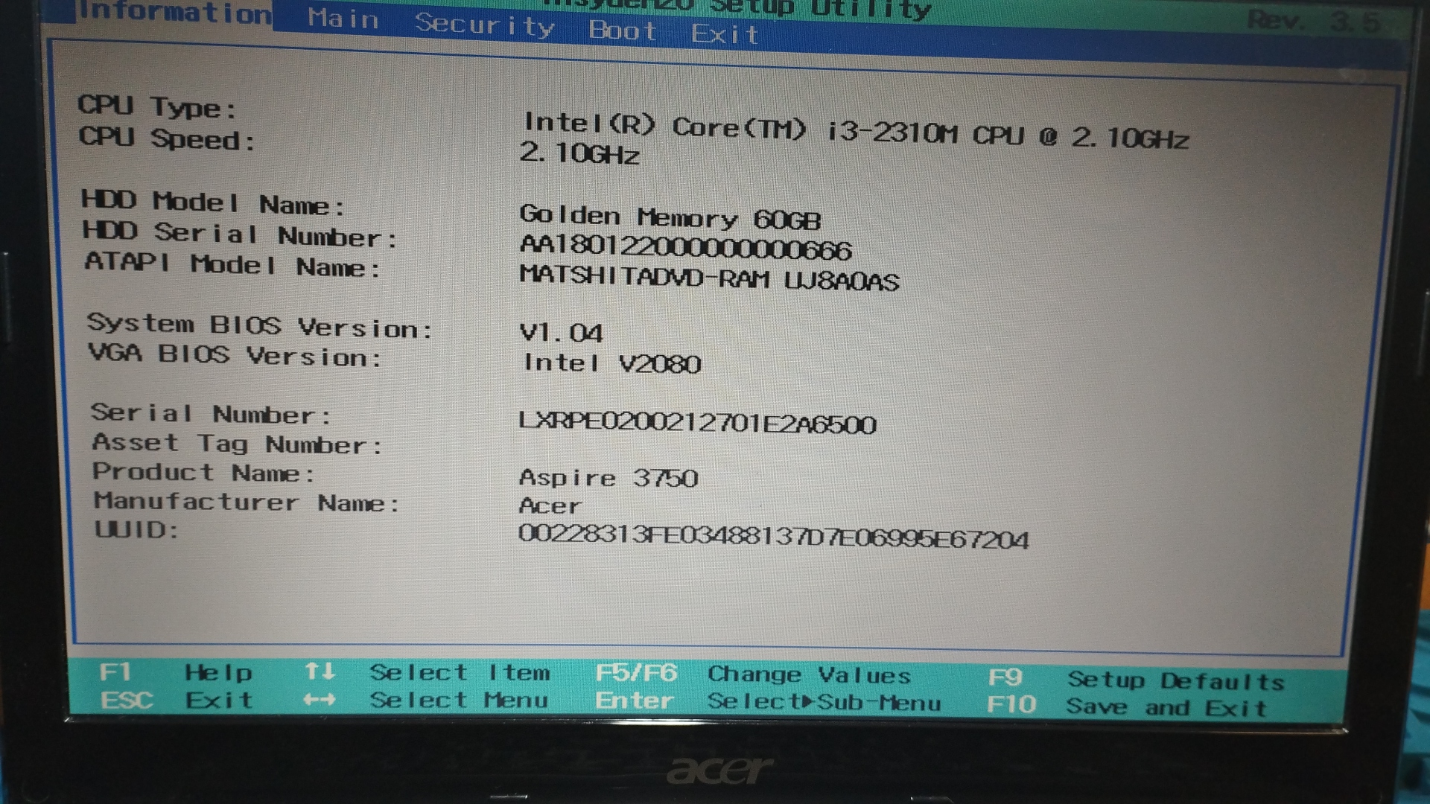Click the Rev. 3.5 text
This screenshot has height=804, width=1430.
pyautogui.click(x=1315, y=20)
